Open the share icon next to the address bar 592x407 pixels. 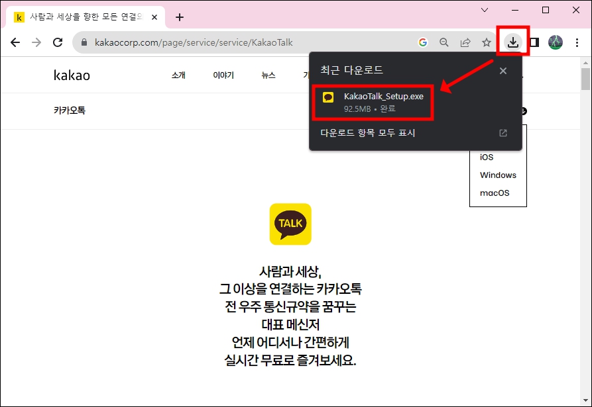[x=465, y=42]
